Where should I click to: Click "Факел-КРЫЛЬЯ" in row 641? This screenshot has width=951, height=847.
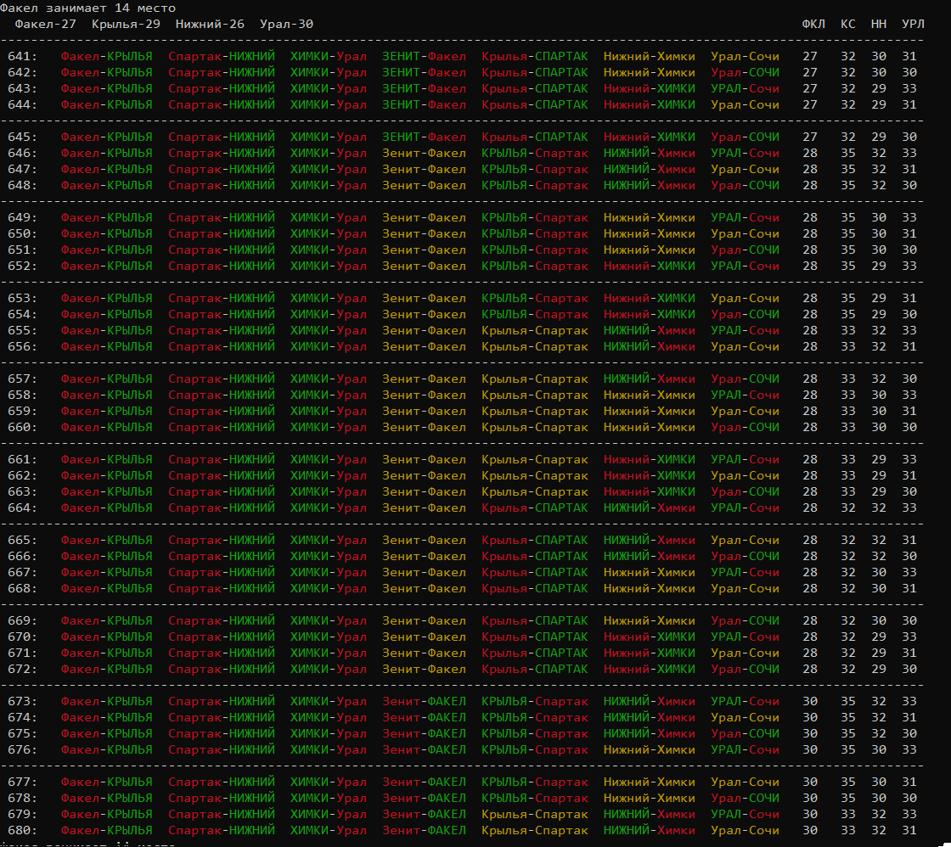(107, 56)
